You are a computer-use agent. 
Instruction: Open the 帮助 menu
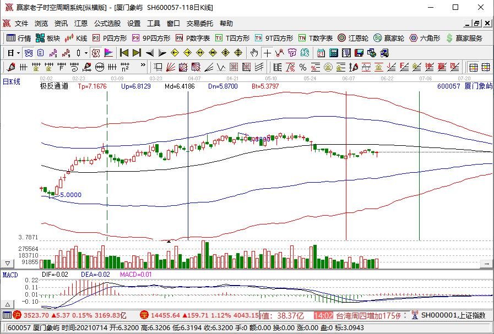[x=226, y=23]
